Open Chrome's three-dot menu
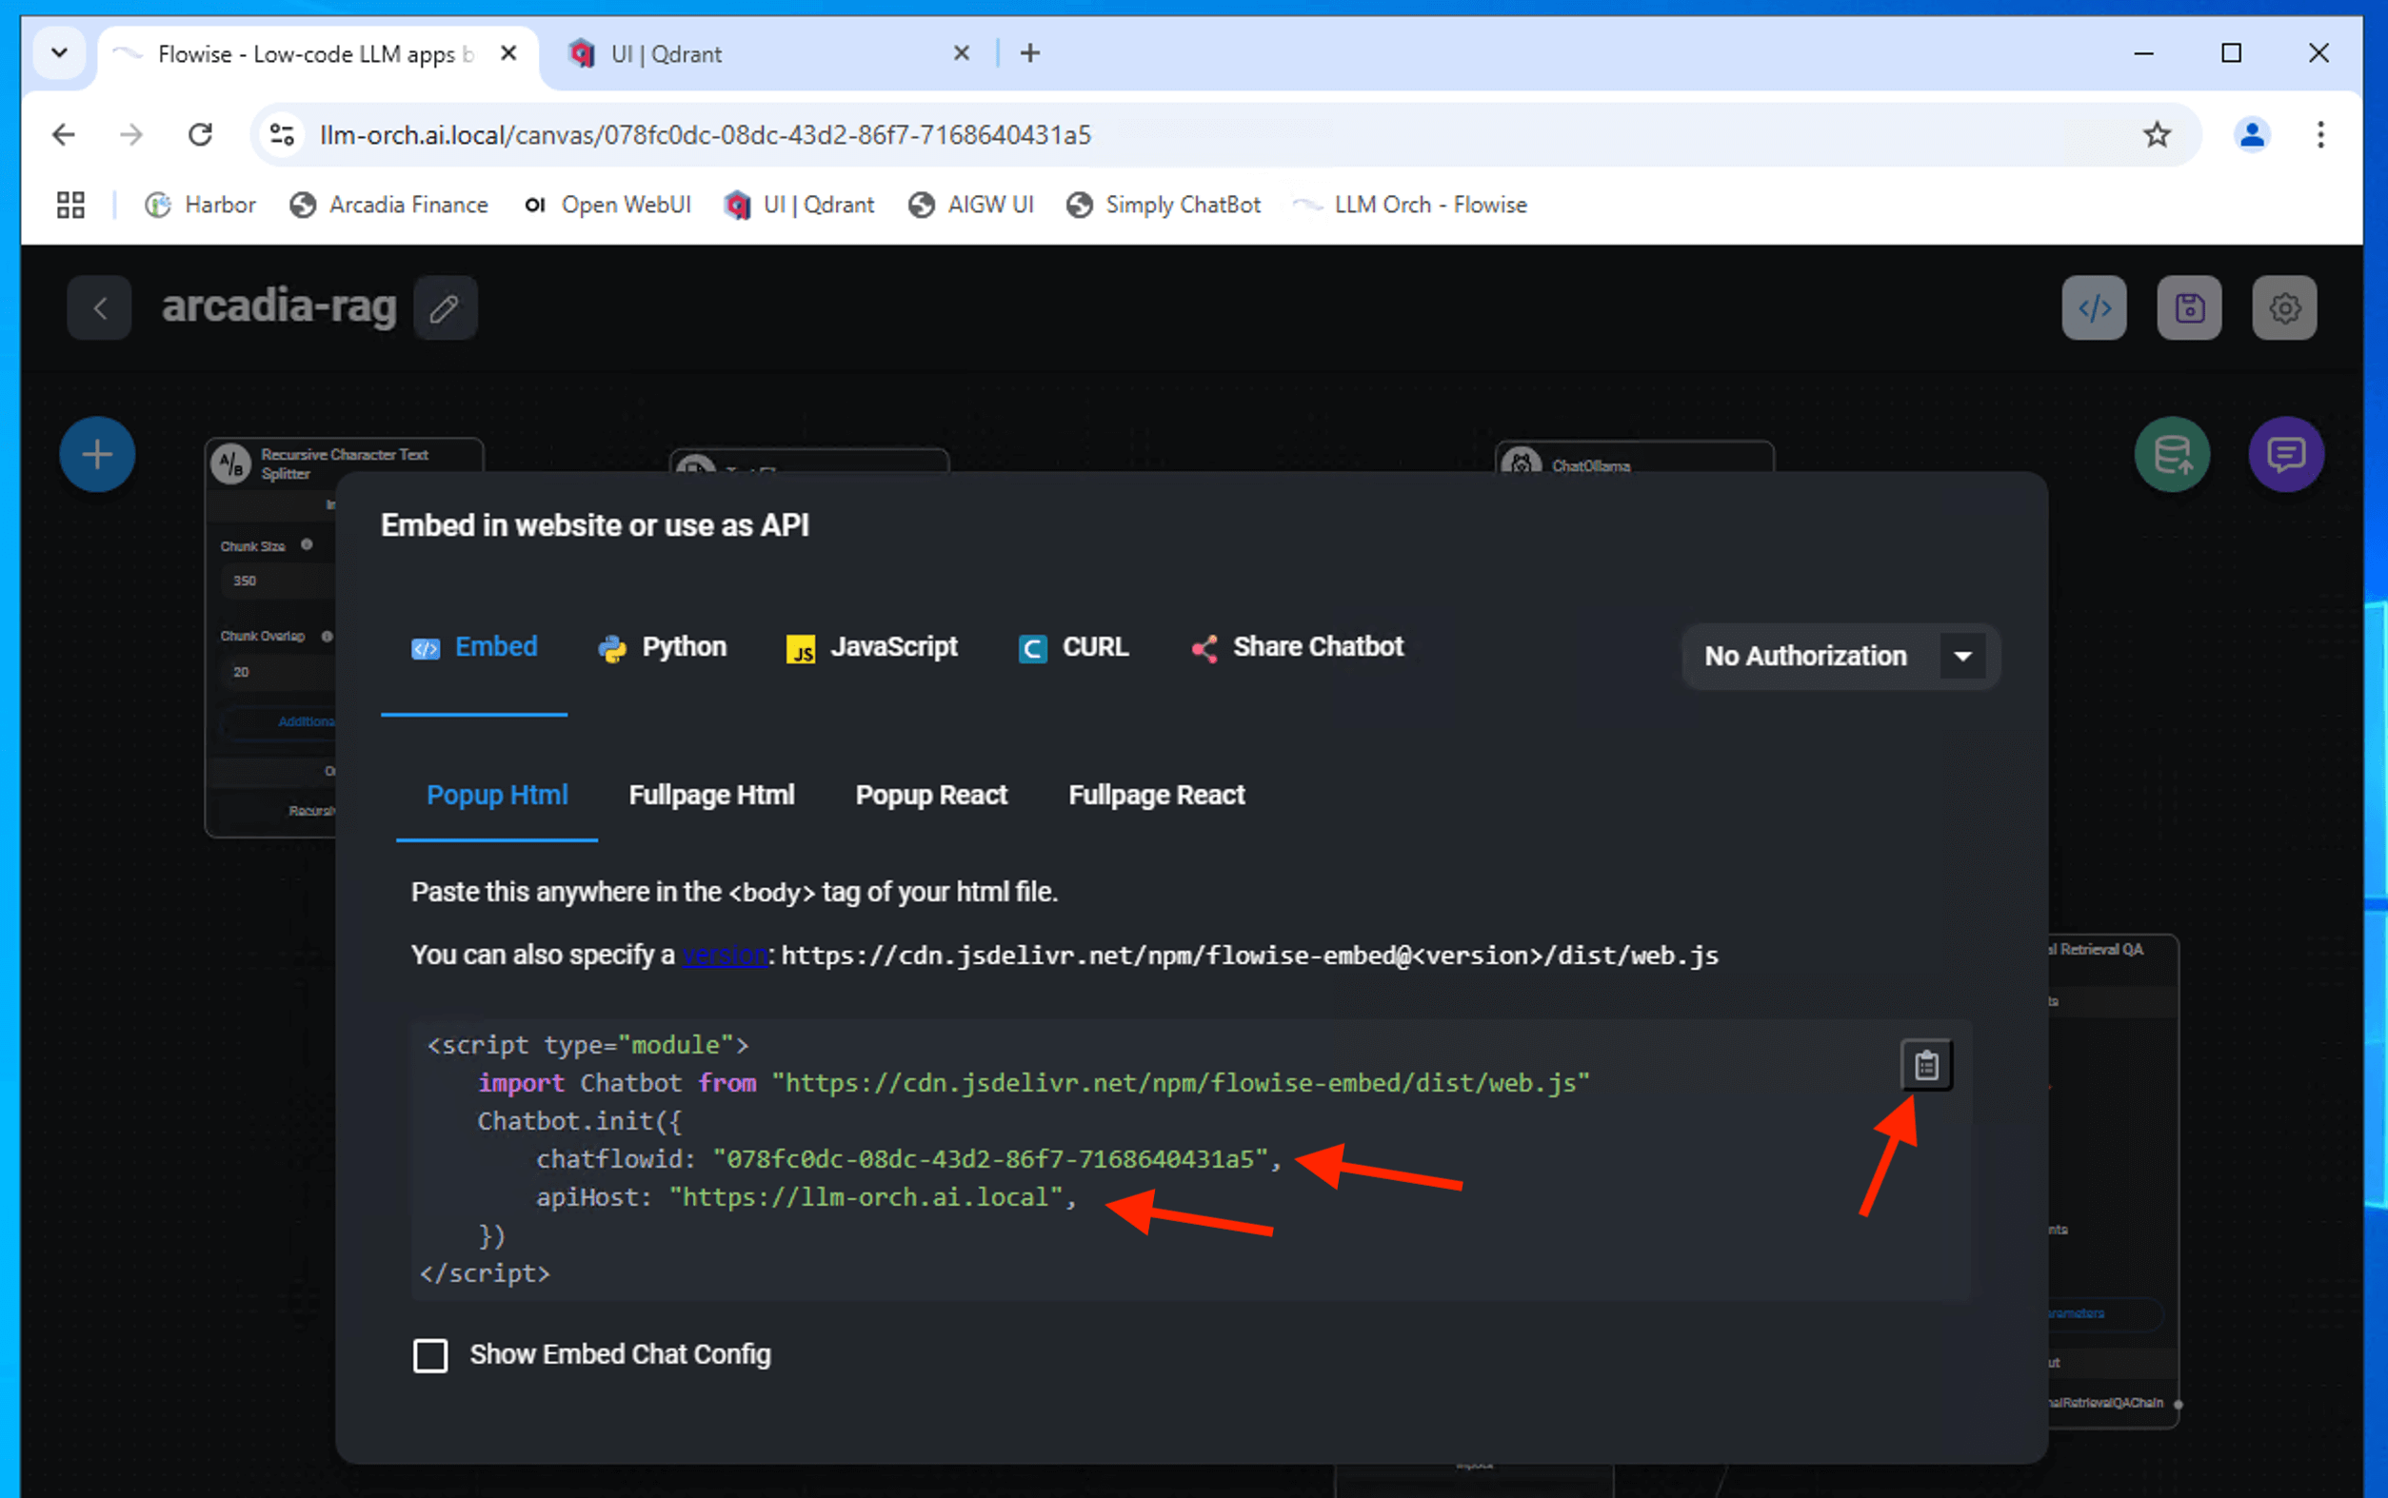This screenshot has width=2388, height=1498. pyautogui.click(x=2319, y=135)
